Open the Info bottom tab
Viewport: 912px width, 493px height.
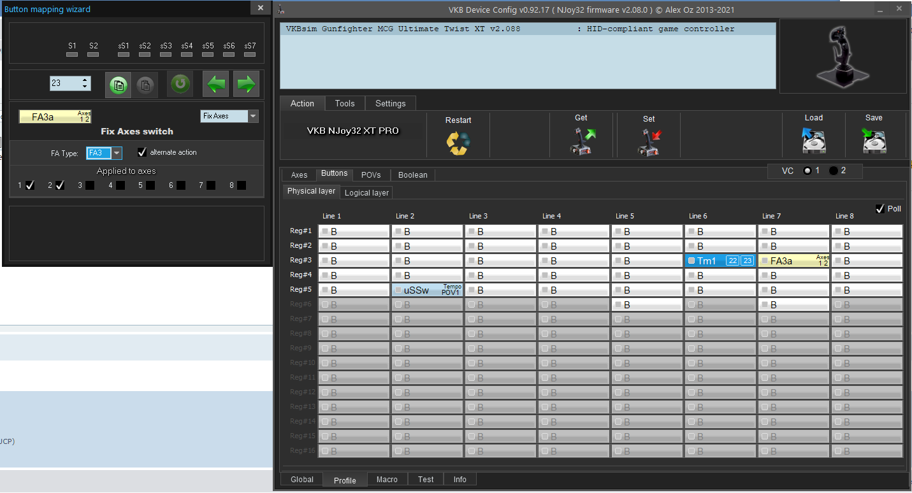[x=460, y=479]
